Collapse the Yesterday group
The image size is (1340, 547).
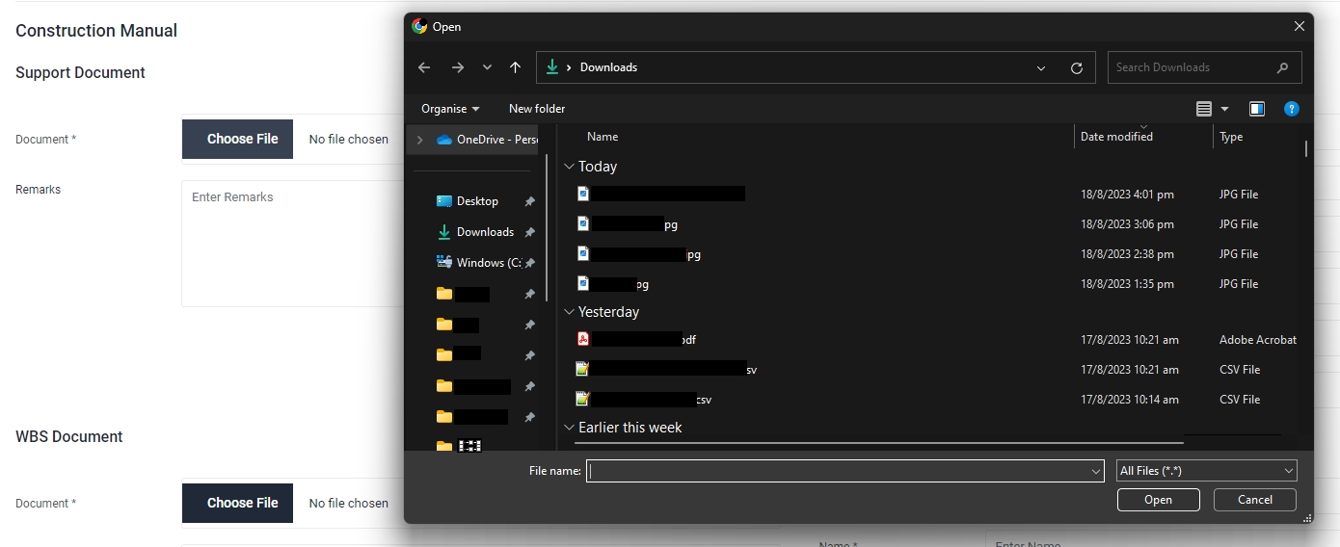point(569,312)
